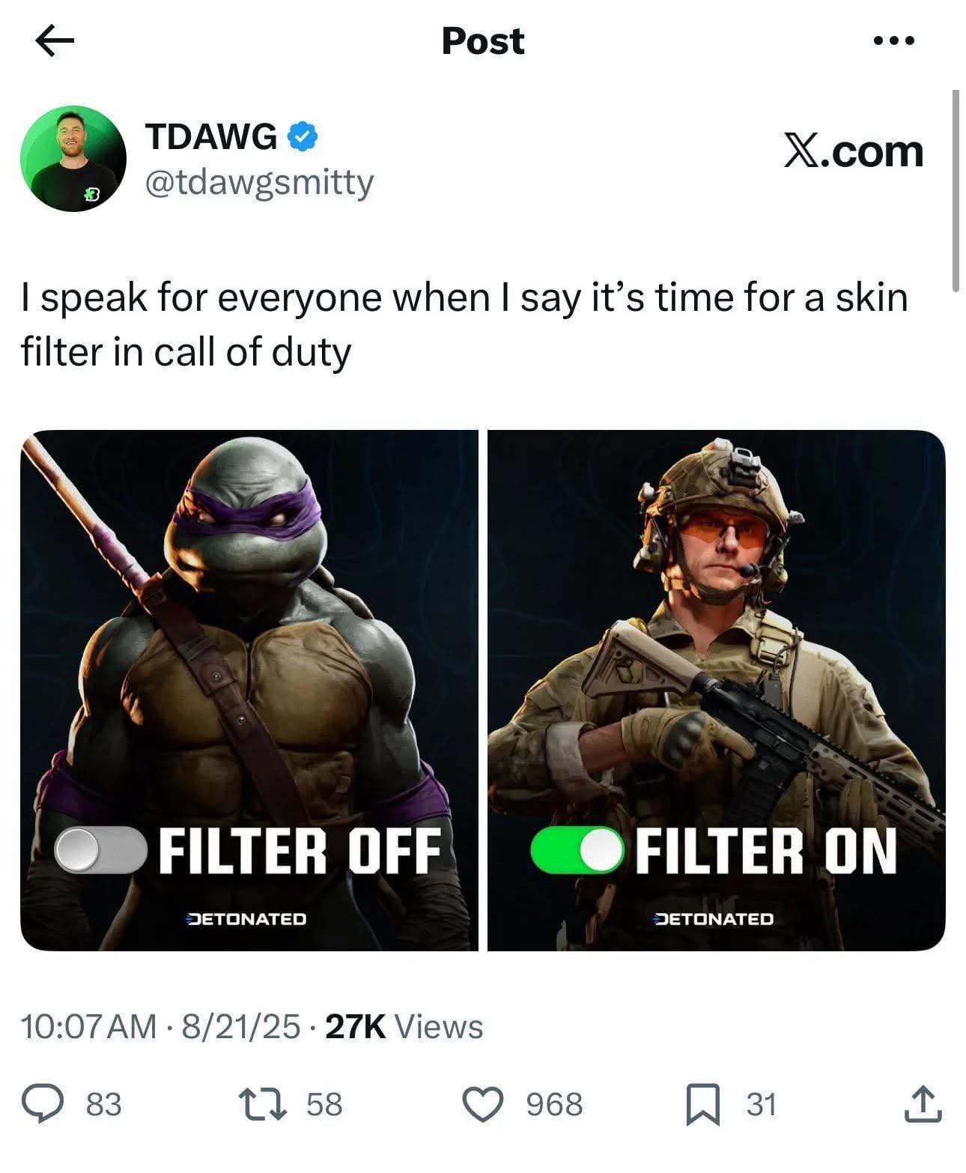Screen dimensions: 966x1173
Task: Open TDAWG's profile picture
Action: [73, 158]
